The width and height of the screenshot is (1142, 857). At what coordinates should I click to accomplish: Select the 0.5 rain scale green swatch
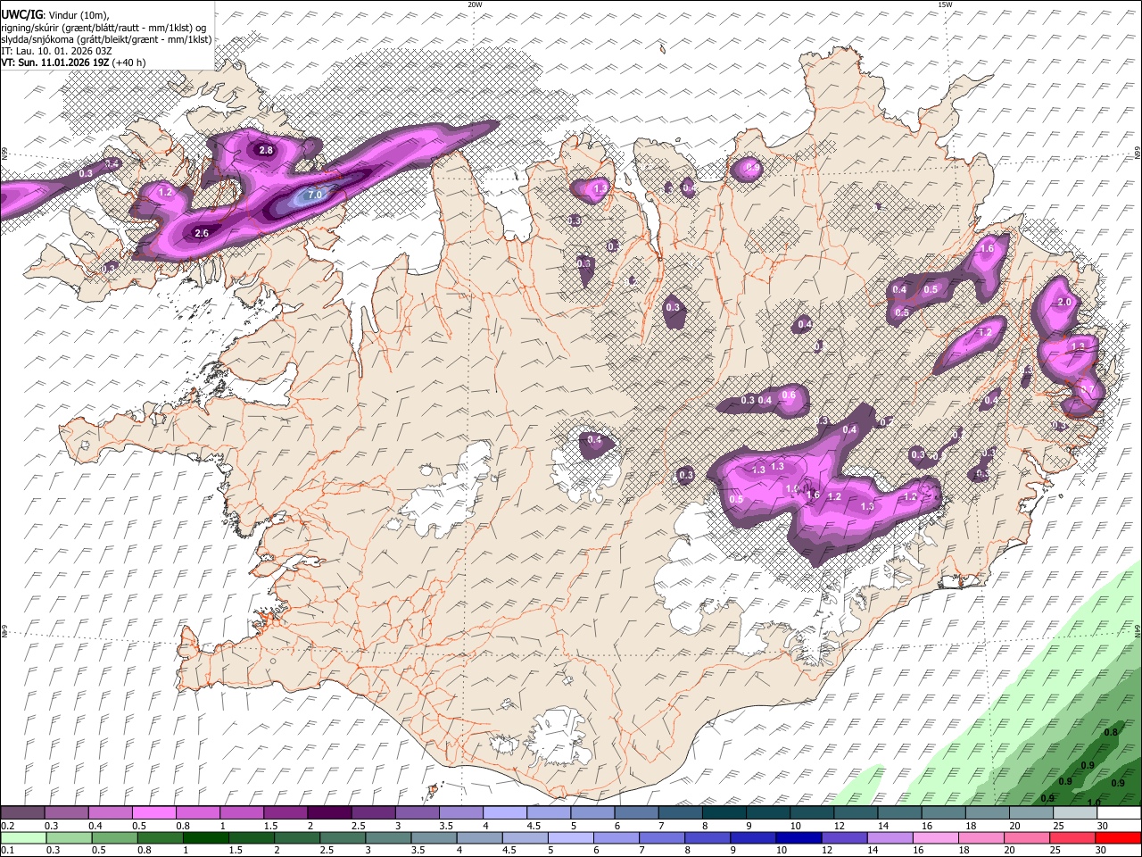[x=114, y=837]
